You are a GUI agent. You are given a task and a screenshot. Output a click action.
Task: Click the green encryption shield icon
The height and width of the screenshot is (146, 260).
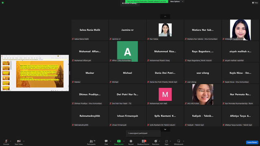tap(3, 3)
